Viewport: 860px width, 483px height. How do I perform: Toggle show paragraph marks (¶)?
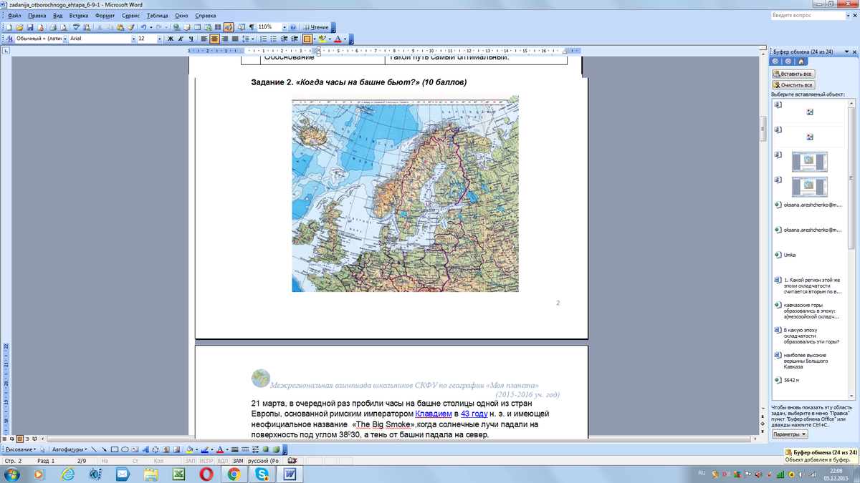pos(251,27)
